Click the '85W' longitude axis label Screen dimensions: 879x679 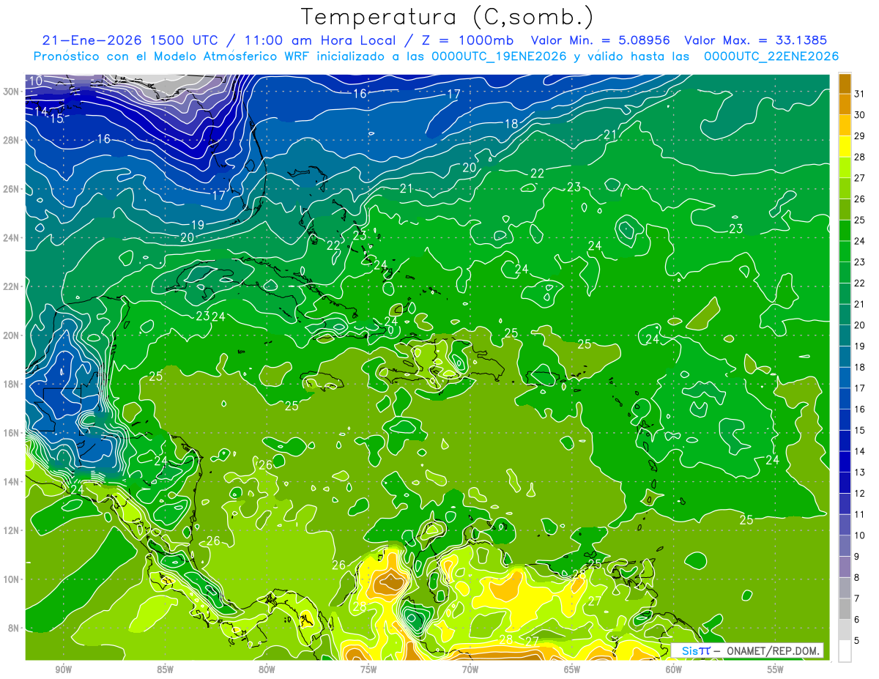[165, 669]
